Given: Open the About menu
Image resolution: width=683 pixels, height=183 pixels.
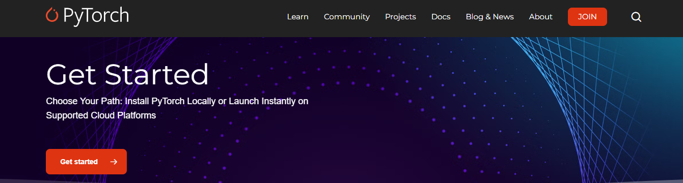Looking at the screenshot, I should (541, 17).
